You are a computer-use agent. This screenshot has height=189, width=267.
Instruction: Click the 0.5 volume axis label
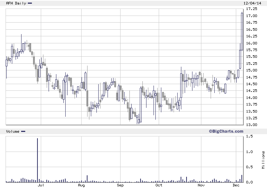(x=249, y=167)
